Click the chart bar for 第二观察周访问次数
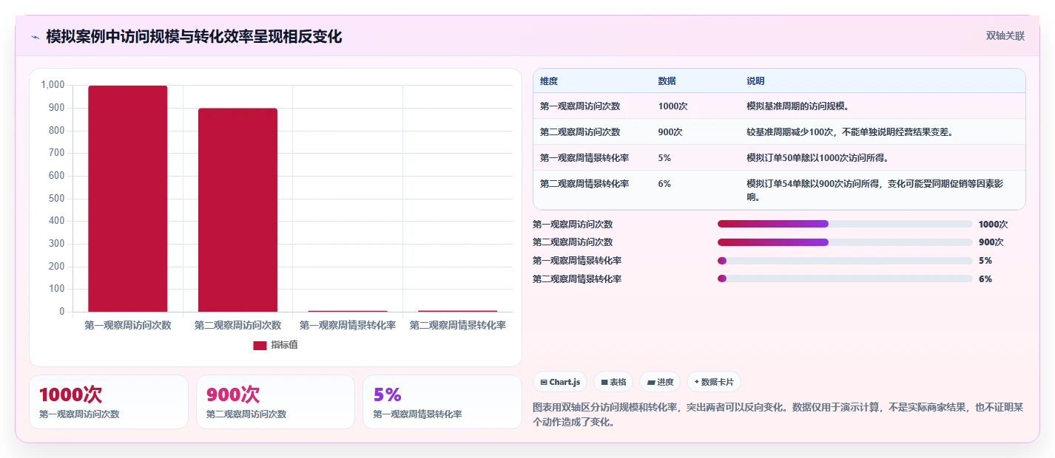1055x458 pixels. 237,210
